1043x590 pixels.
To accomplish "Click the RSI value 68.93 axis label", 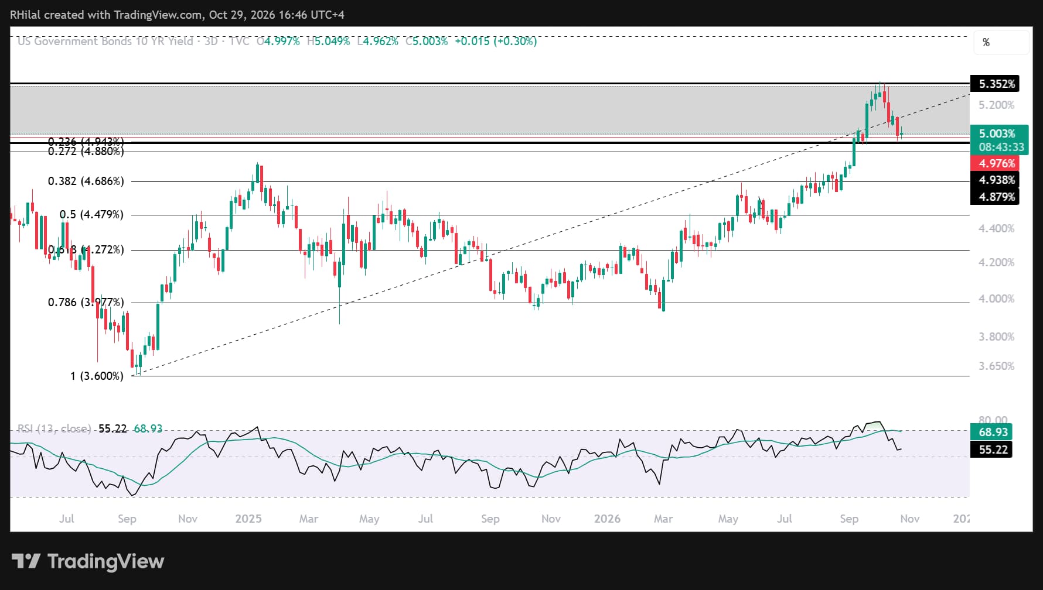I will tap(991, 432).
